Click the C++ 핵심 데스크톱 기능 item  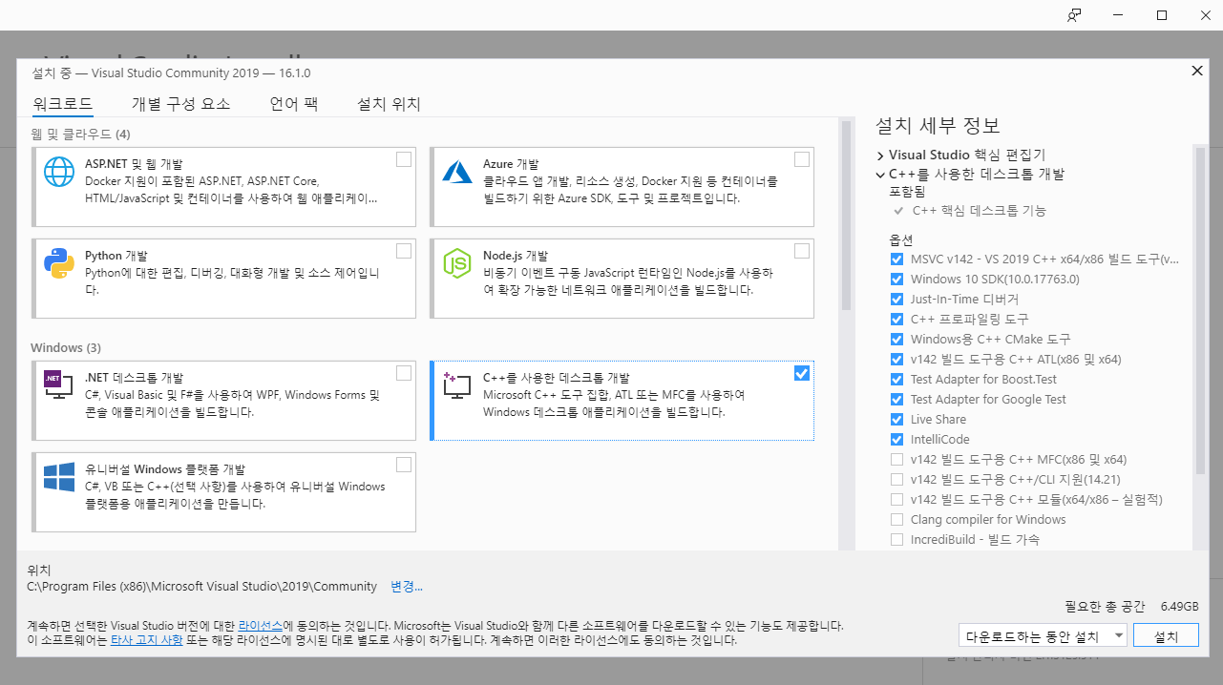point(979,211)
